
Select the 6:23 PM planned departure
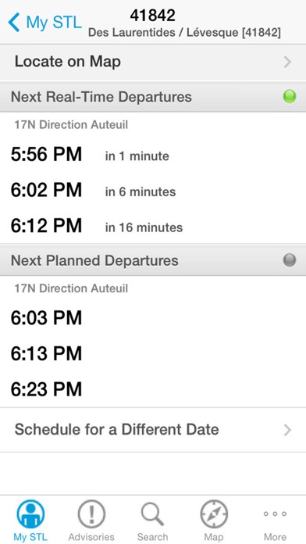coord(153,389)
